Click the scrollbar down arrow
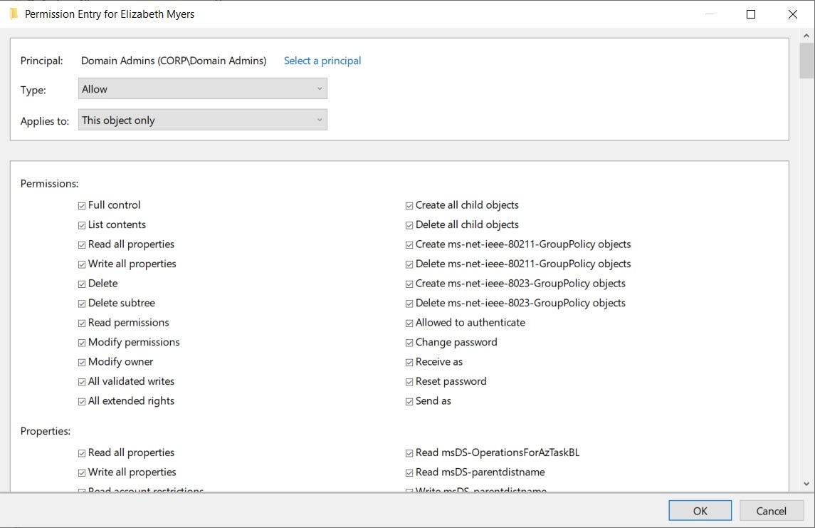Viewport: 815px width, 528px height. (806, 484)
